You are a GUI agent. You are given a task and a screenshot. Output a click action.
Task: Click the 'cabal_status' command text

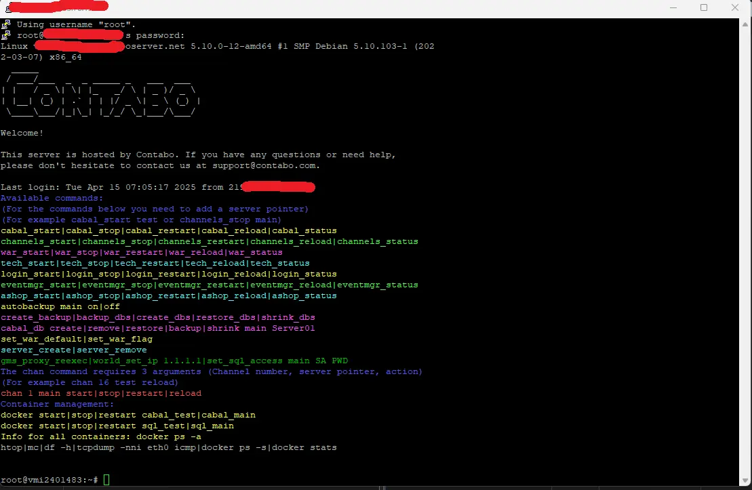(304, 230)
